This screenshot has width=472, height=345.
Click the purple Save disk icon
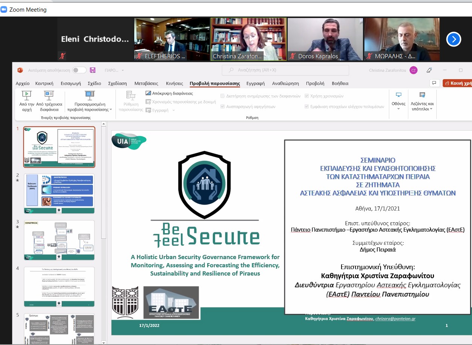tap(93, 70)
